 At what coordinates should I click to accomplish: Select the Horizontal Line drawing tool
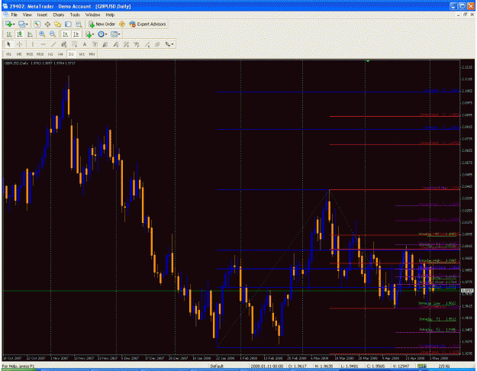(x=43, y=44)
